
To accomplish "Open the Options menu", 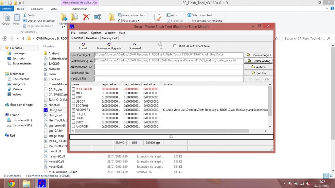I will pyautogui.click(x=96, y=33).
